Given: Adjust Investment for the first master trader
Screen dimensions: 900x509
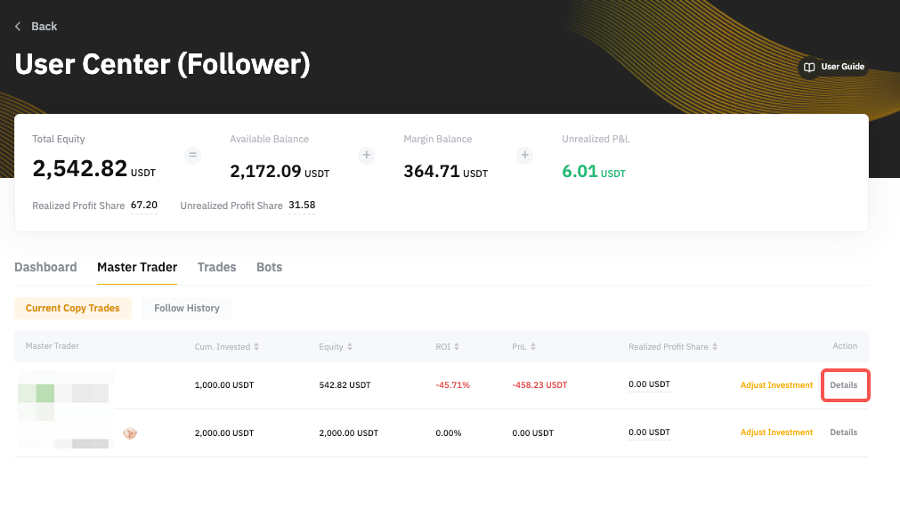Looking at the screenshot, I should (x=776, y=385).
